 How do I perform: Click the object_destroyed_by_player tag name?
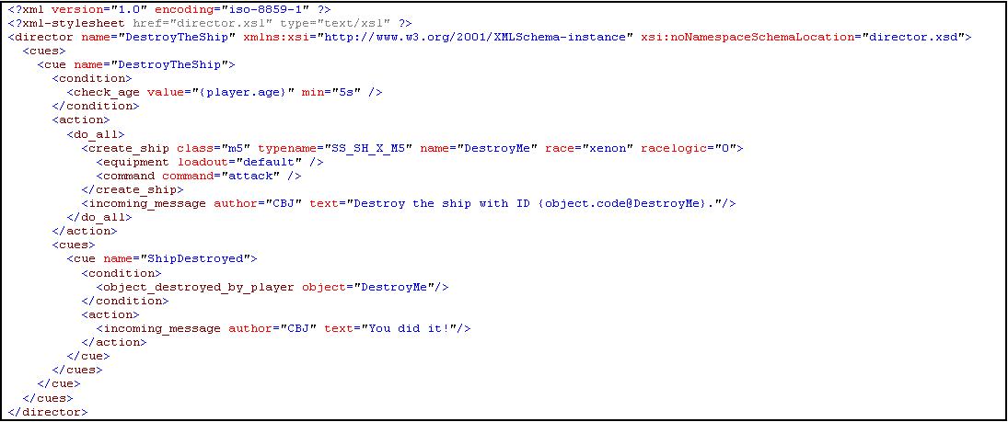[199, 287]
